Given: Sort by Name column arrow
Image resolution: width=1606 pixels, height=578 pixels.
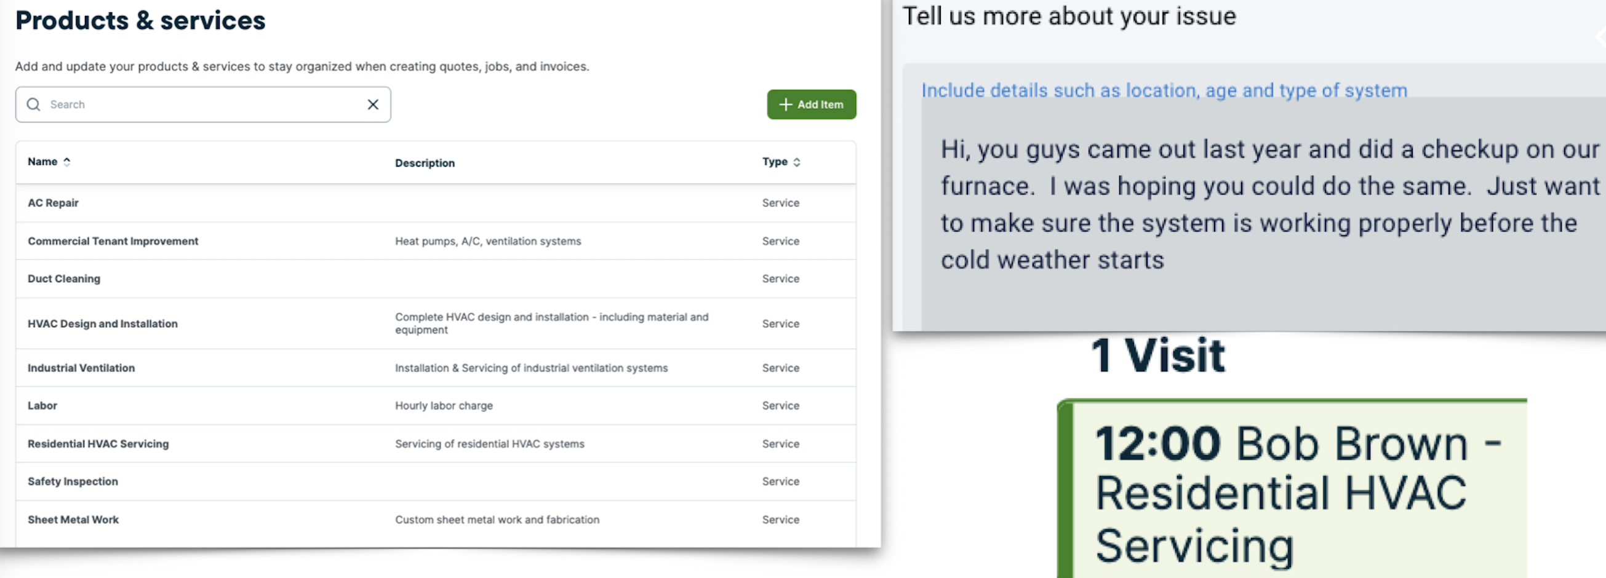Looking at the screenshot, I should 66,162.
